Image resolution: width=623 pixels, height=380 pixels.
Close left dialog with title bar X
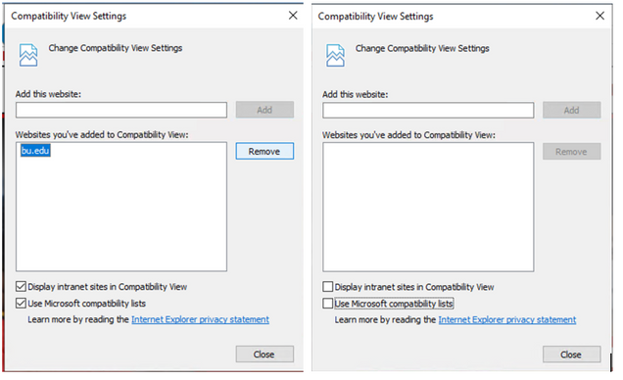293,16
